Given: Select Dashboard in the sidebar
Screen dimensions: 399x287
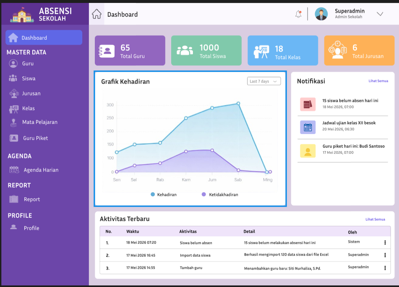Looking at the screenshot, I should (x=44, y=38).
